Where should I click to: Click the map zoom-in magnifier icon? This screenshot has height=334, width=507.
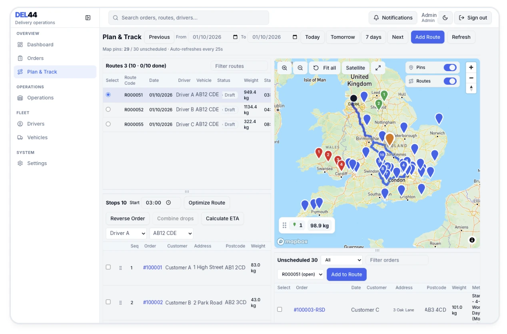click(x=284, y=68)
